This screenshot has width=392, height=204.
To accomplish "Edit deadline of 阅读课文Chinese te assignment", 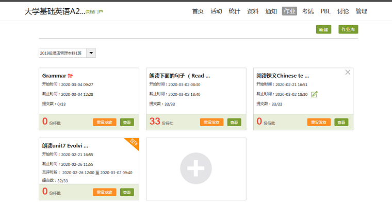I will [x=314, y=94].
